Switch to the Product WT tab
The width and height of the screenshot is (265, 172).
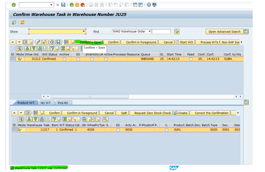[x=26, y=103]
